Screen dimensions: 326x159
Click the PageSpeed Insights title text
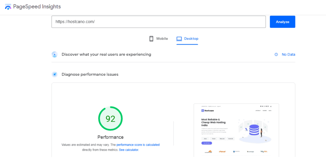pos(37,7)
